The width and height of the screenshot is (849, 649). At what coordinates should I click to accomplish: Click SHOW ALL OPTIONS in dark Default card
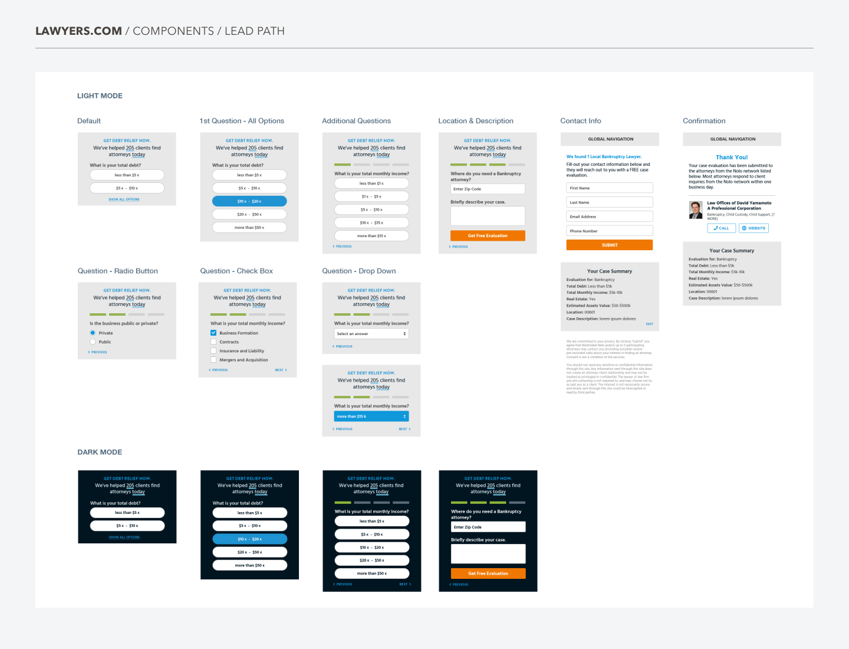click(124, 537)
